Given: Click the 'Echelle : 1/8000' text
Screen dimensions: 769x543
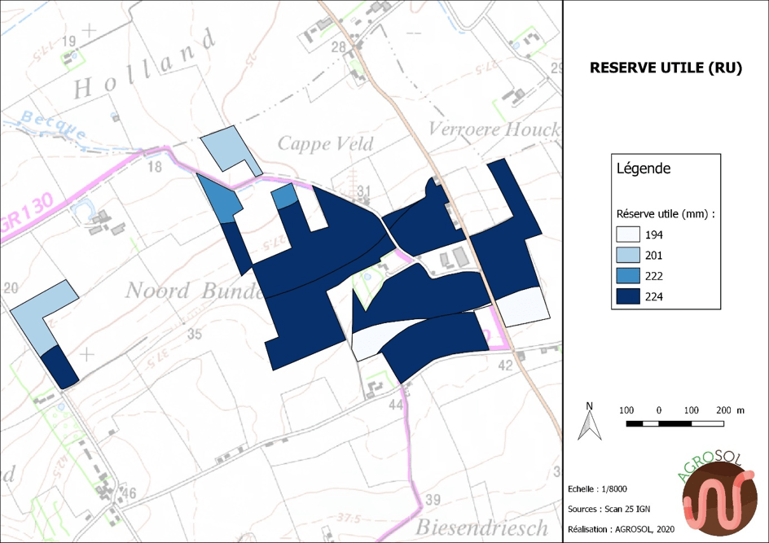Looking at the screenshot, I should click(600, 488).
